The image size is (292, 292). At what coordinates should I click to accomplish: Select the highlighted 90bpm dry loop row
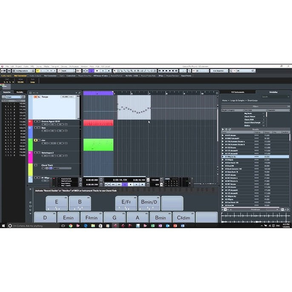255,157
